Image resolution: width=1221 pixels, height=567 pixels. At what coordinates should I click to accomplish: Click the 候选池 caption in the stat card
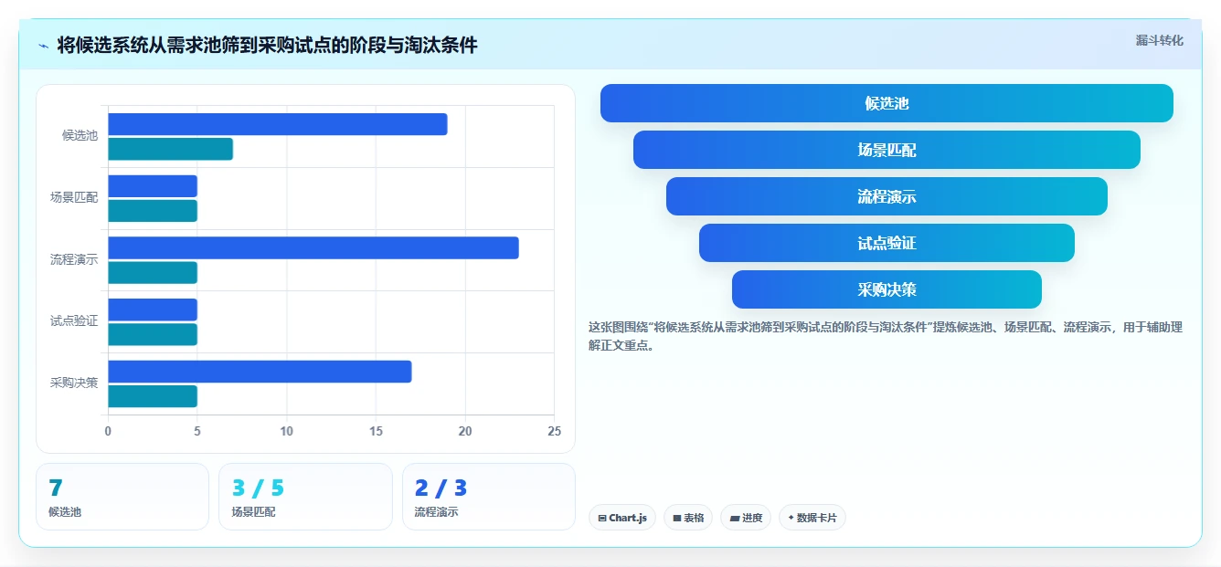click(65, 512)
